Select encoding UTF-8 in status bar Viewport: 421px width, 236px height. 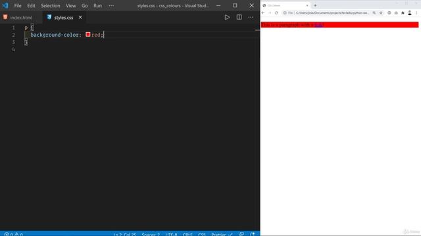point(171,234)
